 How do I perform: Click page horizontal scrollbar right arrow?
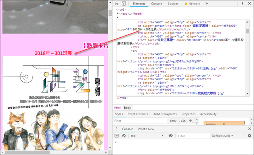106,152
